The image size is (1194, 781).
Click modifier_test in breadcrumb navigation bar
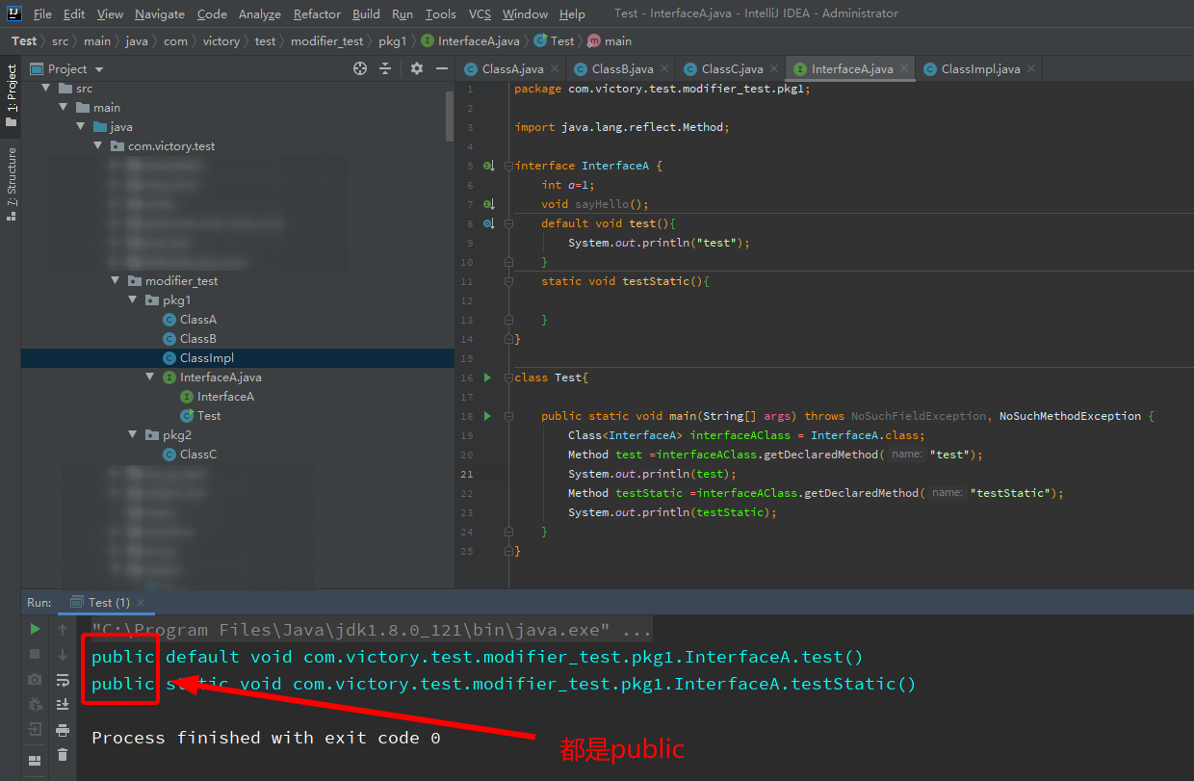coord(327,40)
